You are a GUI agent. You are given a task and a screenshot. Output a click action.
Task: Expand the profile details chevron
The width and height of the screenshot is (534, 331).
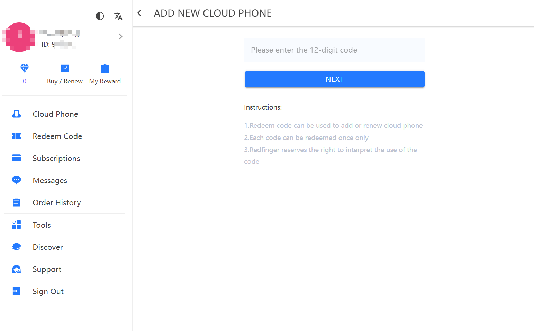tap(120, 36)
